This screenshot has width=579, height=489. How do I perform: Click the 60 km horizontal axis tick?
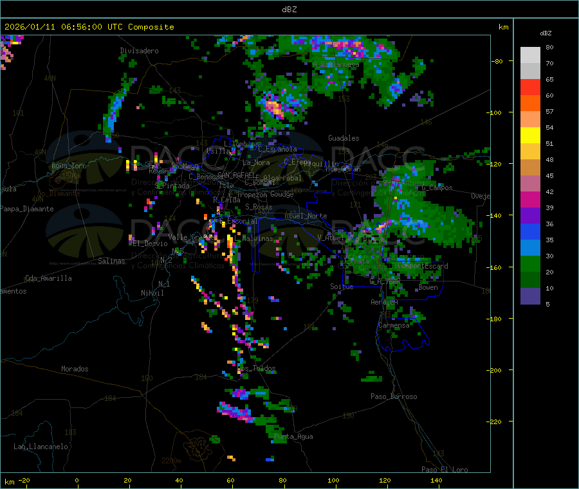[230, 480]
